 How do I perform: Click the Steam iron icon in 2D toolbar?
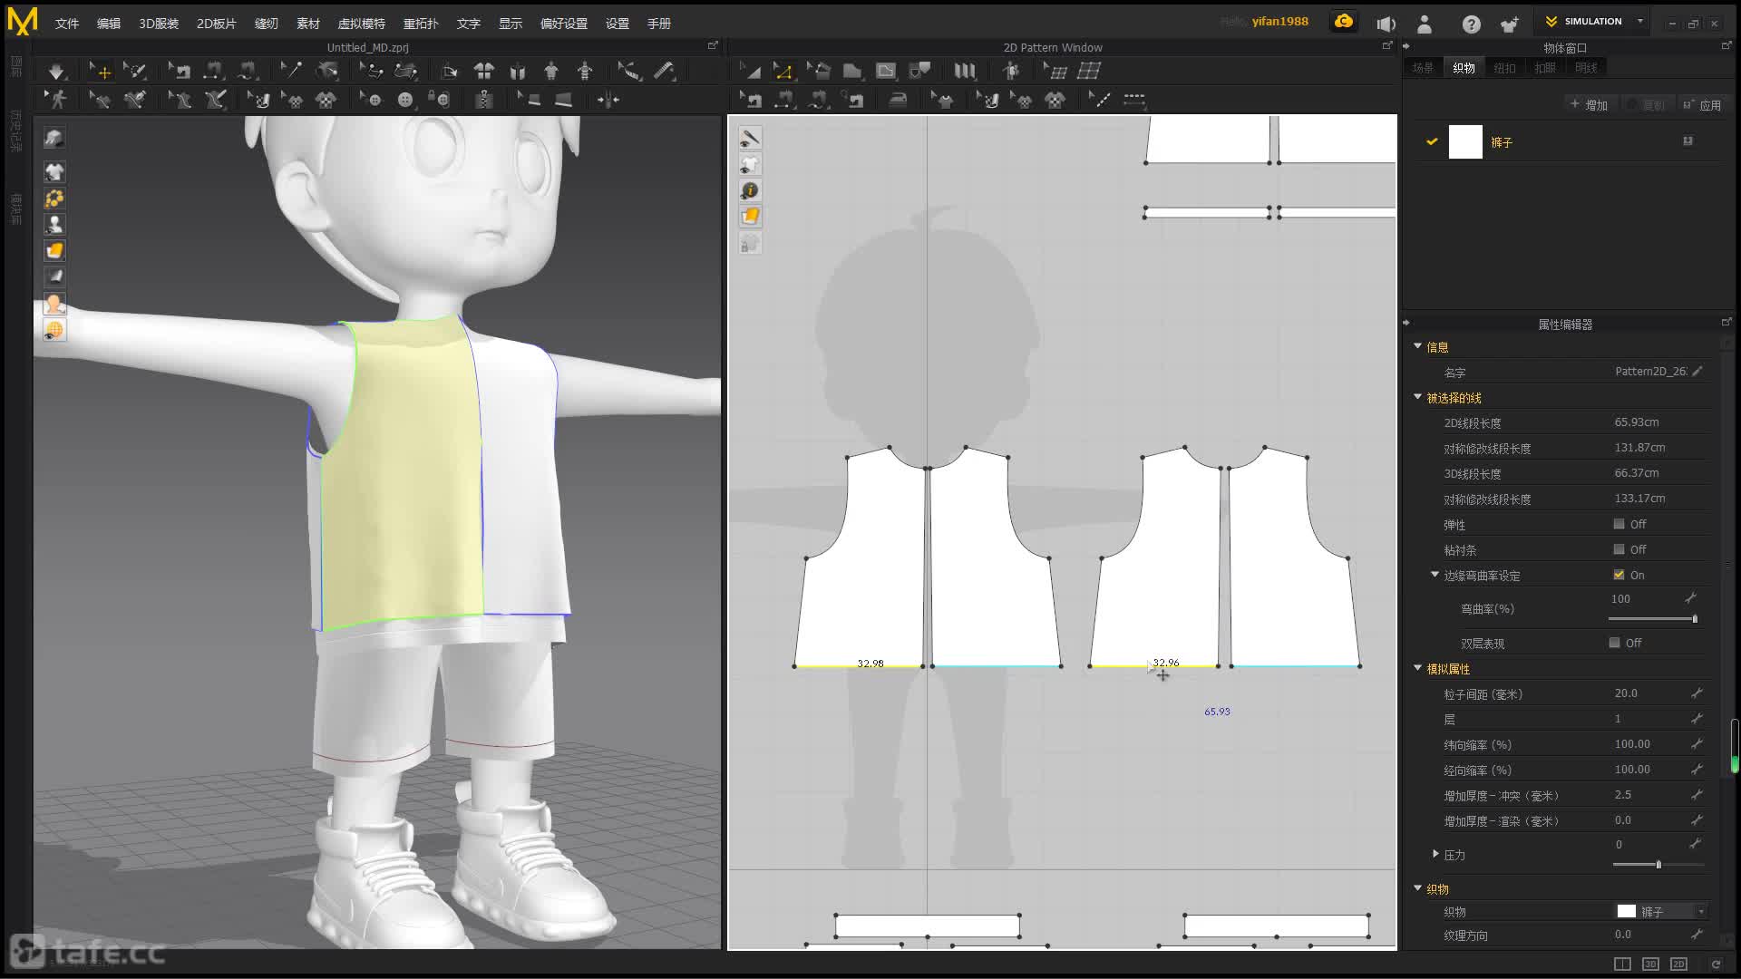898,100
